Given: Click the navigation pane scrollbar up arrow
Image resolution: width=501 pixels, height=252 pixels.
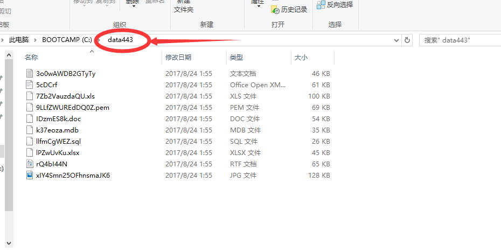Looking at the screenshot, I should 9,55.
